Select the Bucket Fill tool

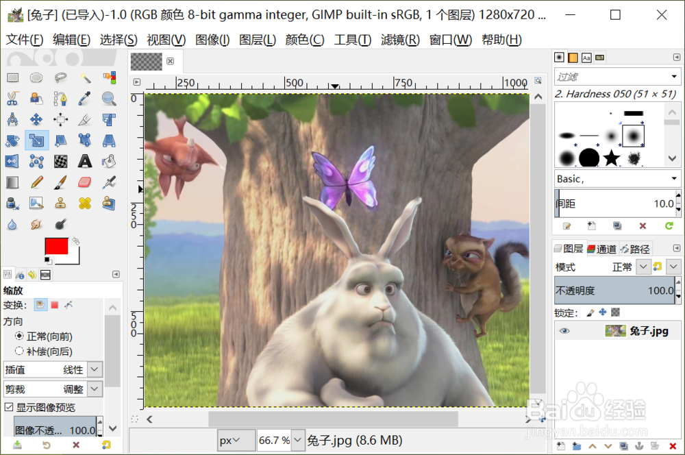pos(109,161)
